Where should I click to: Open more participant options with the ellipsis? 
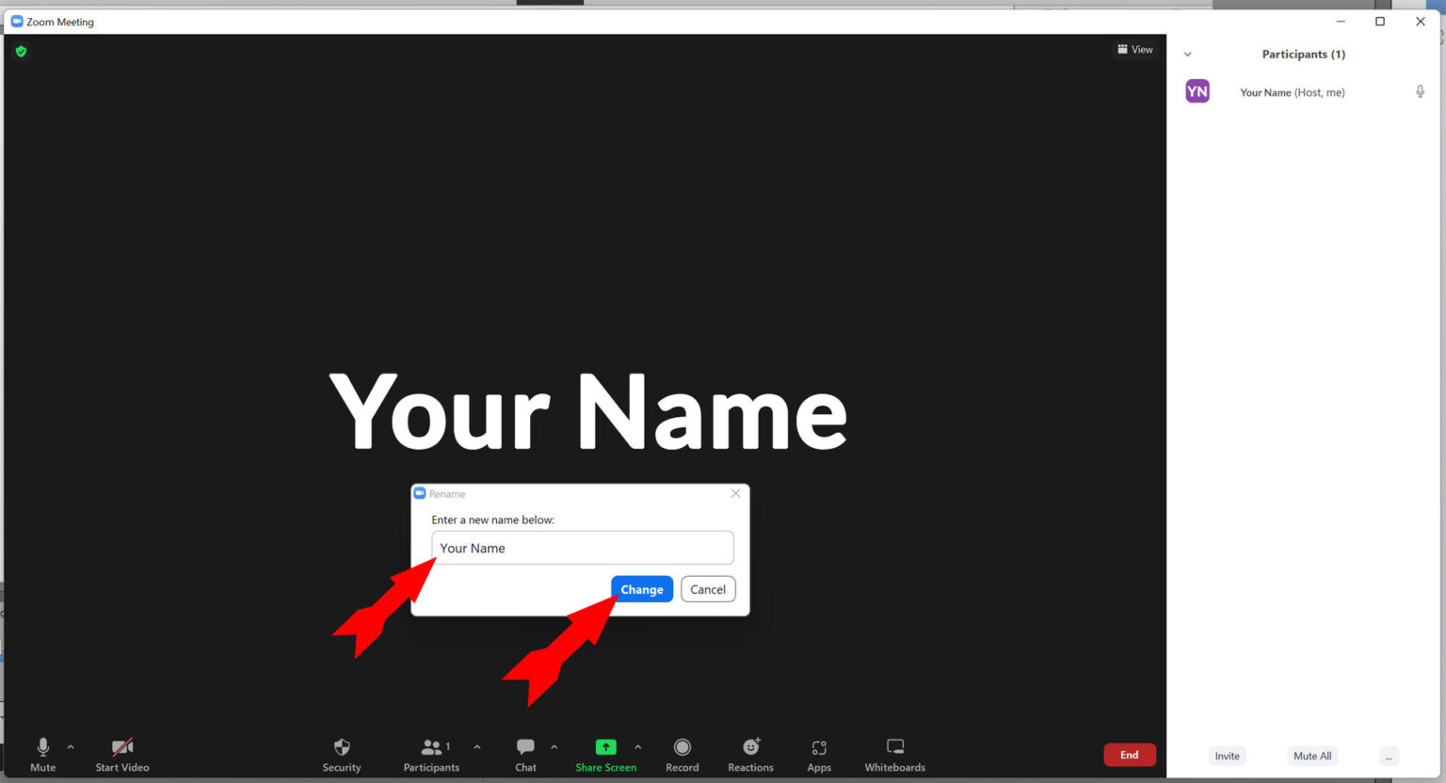1389,756
